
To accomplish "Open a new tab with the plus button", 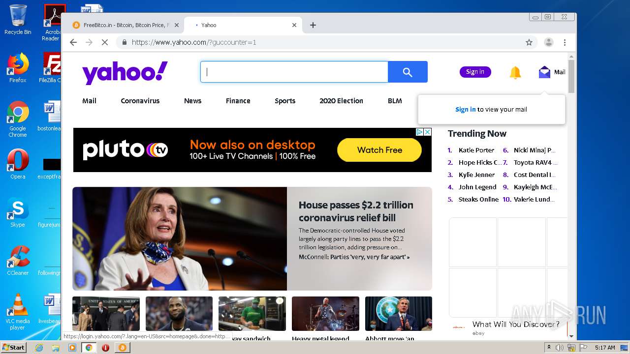I will pos(313,25).
